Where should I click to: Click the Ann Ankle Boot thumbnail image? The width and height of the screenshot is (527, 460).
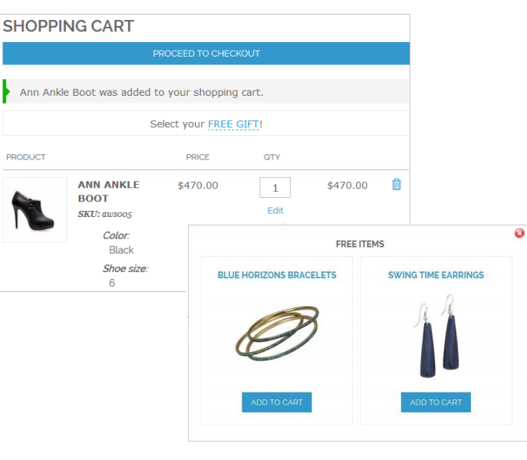coord(35,210)
